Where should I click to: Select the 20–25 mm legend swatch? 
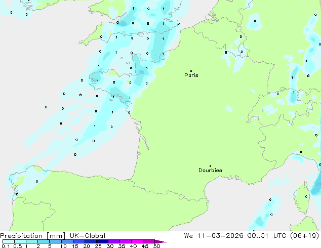(90, 241)
